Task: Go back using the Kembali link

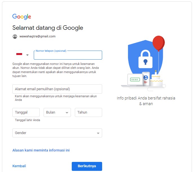Action: (19, 166)
